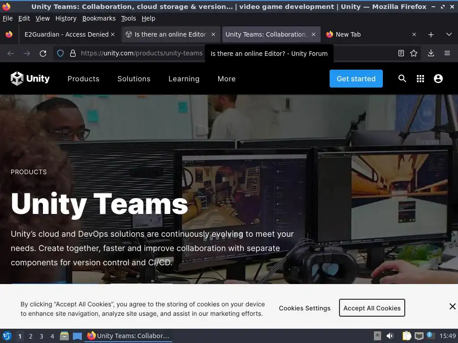This screenshot has height=343, width=458.
Task: Reload the current page
Action: click(x=43, y=54)
